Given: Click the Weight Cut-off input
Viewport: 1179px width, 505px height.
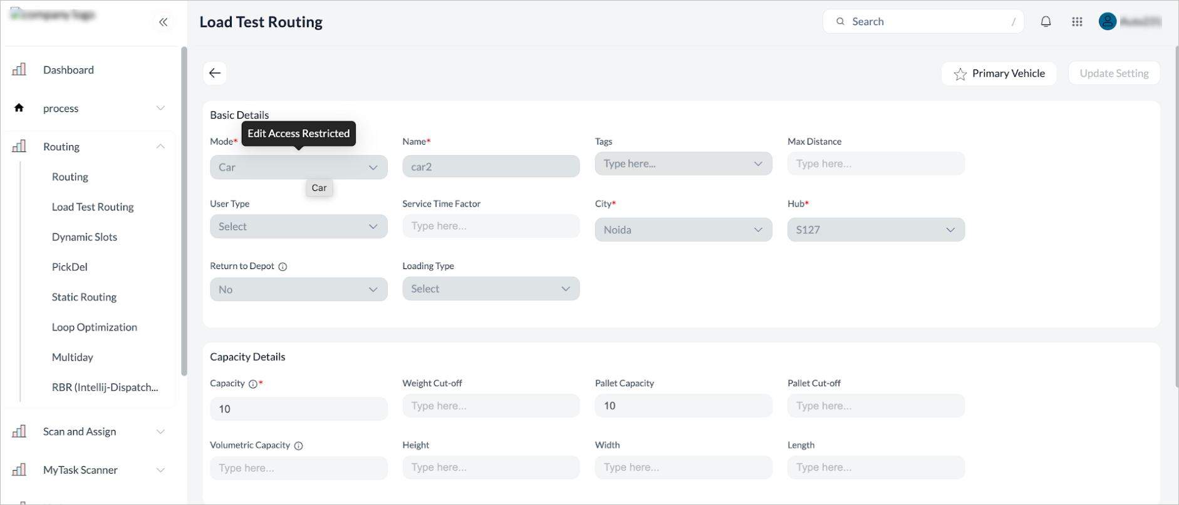Looking at the screenshot, I should [491, 406].
